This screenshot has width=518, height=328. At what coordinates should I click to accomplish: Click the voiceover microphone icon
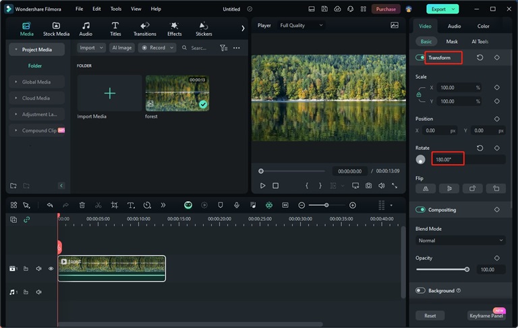236,205
